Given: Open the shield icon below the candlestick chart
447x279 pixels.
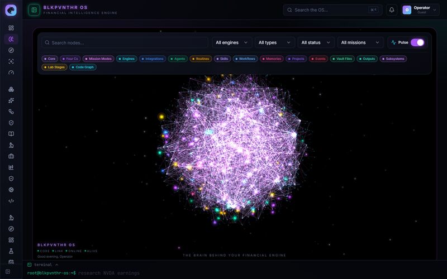Looking at the screenshot, I should point(11,179).
